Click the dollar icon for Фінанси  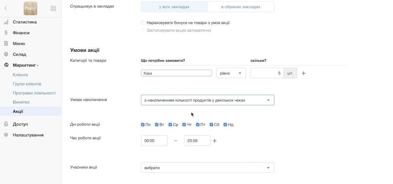pos(6,33)
